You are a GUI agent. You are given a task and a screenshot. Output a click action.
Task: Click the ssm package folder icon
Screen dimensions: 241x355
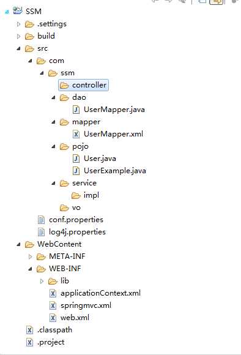(x=53, y=73)
